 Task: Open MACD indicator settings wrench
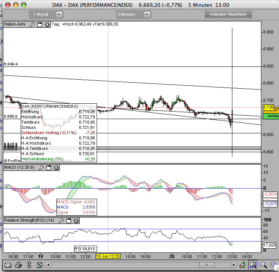41,168
